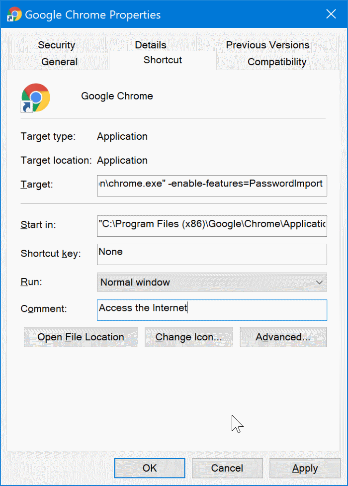The height and width of the screenshot is (486, 348).
Task: Select the Shortcut tab
Action: click(163, 60)
